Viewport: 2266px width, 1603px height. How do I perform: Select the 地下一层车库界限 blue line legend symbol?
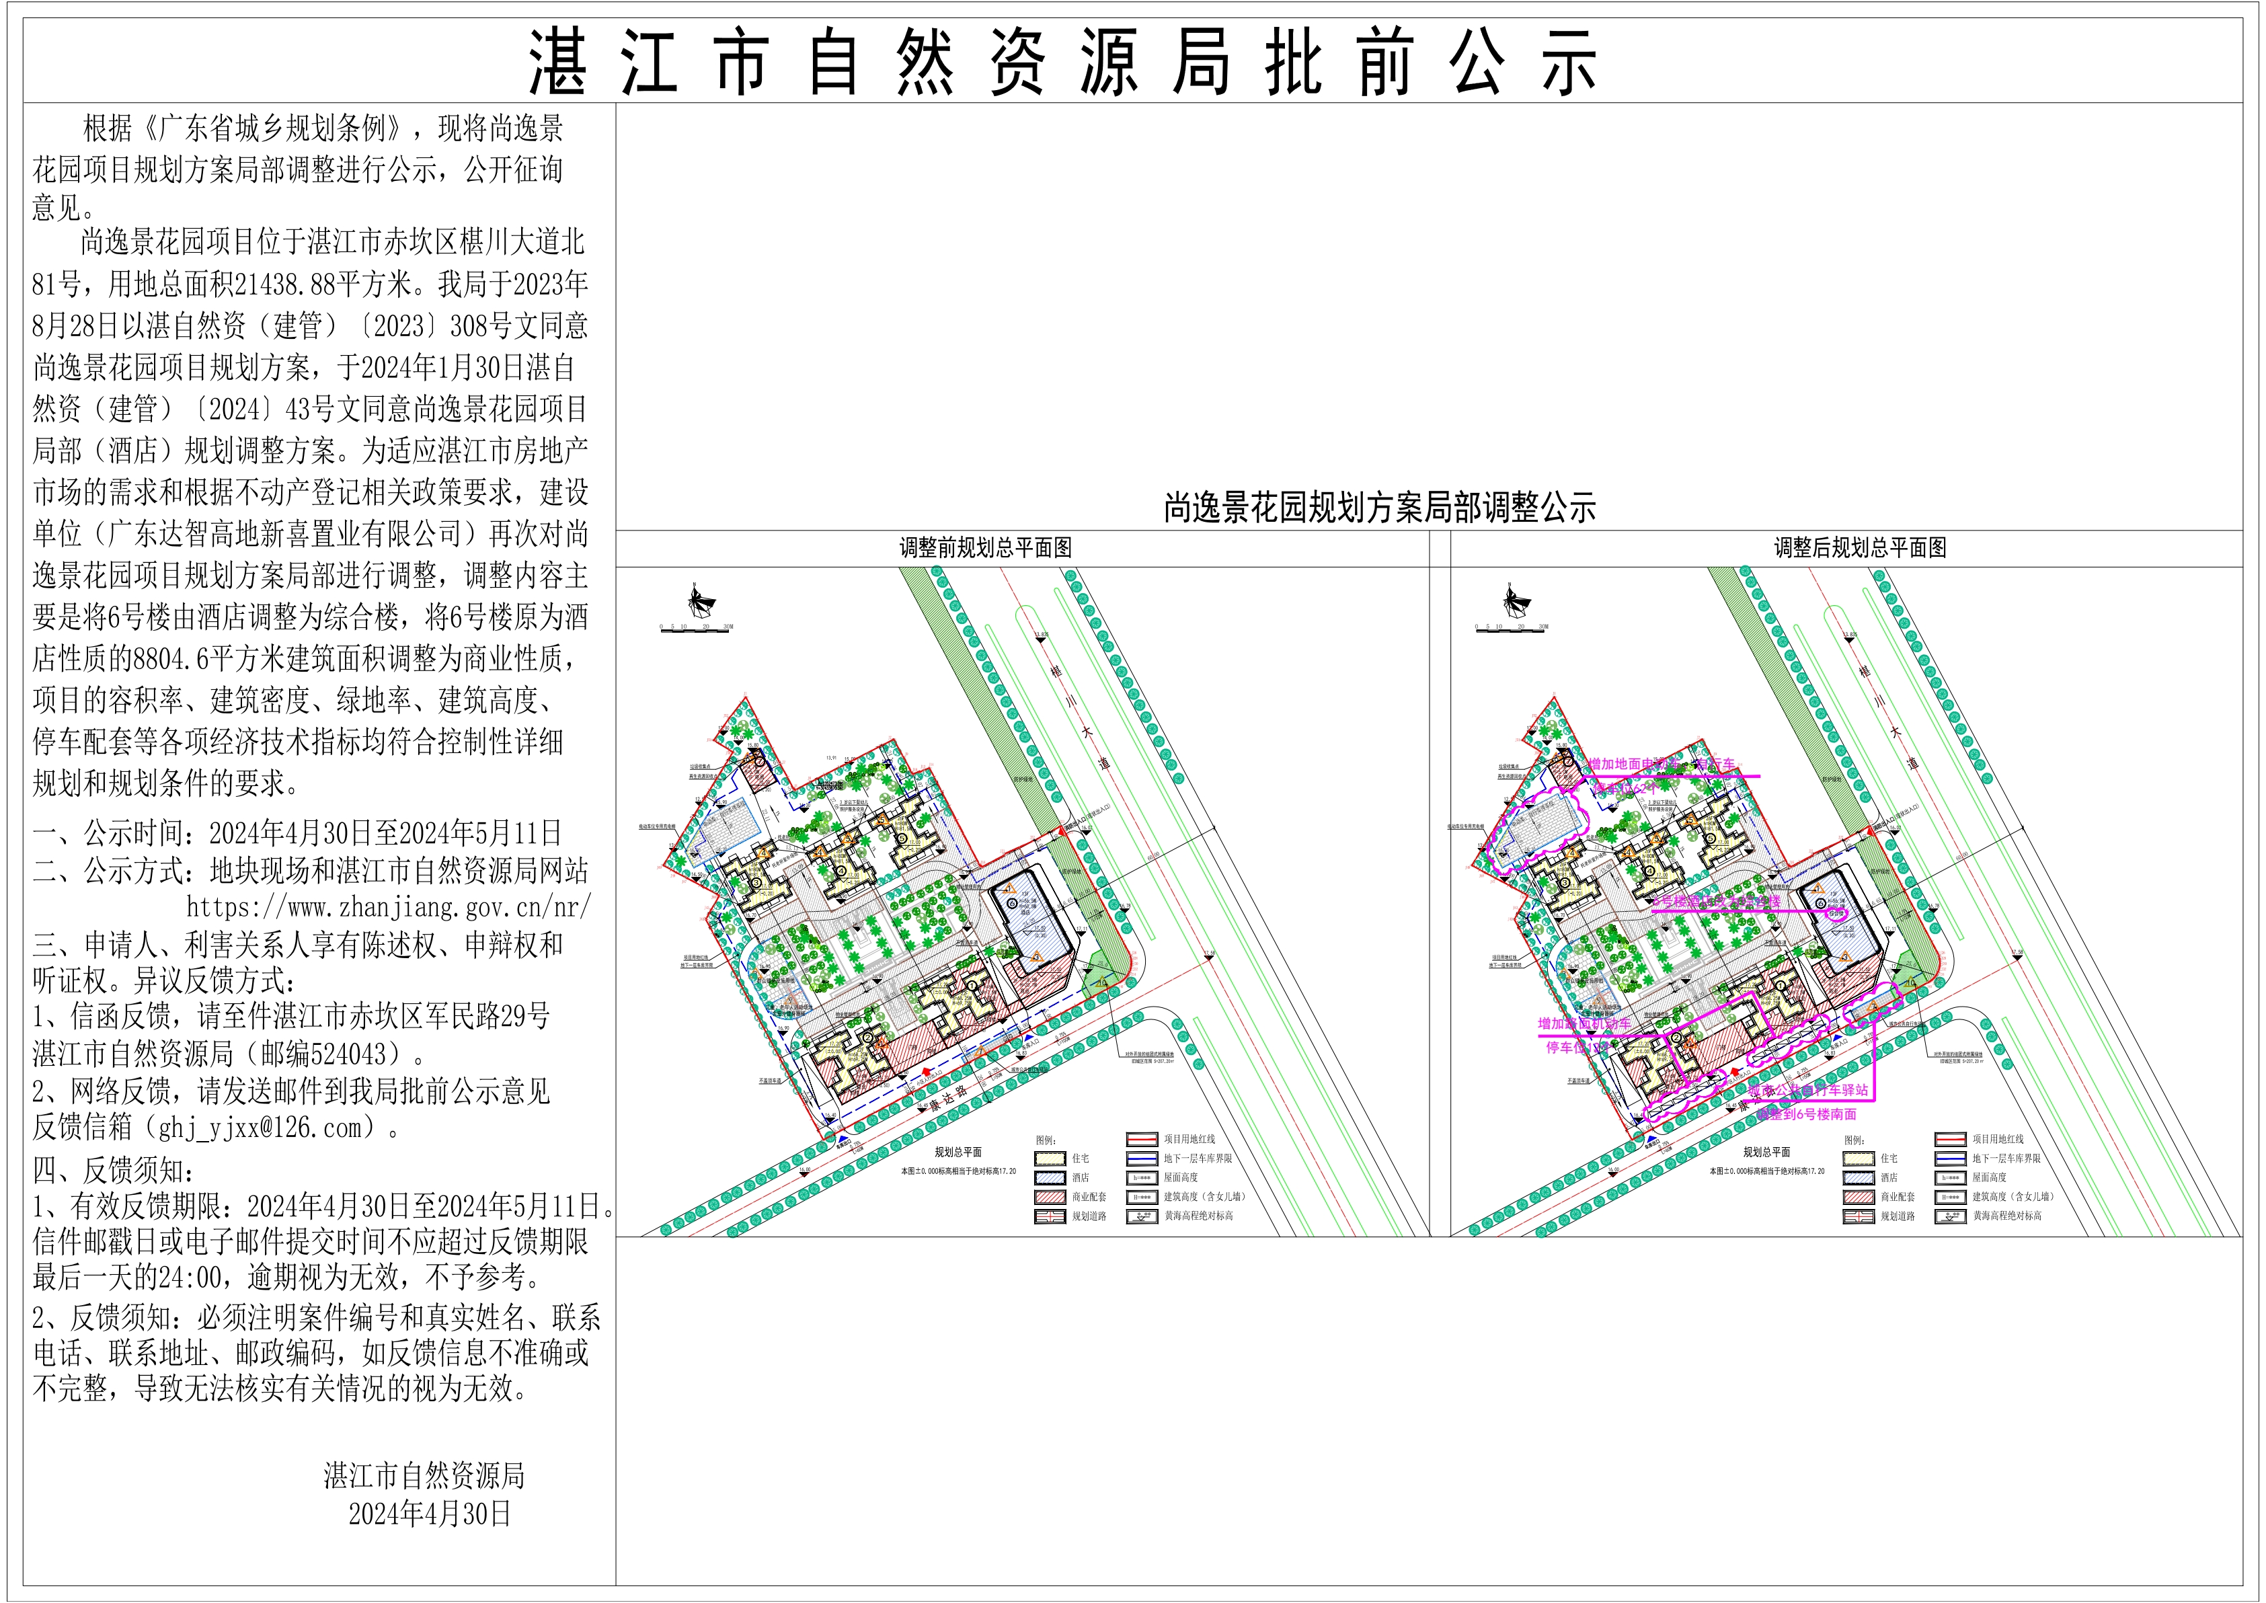click(1143, 1159)
